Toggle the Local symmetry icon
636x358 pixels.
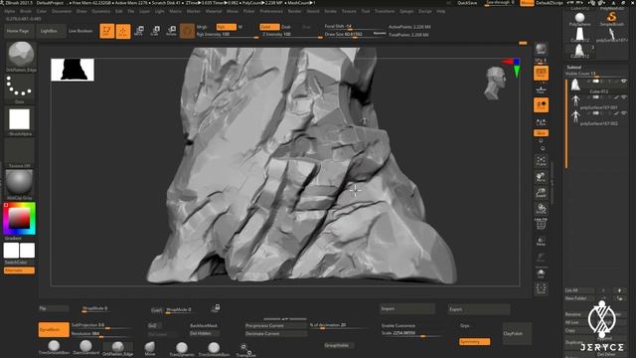(541, 105)
